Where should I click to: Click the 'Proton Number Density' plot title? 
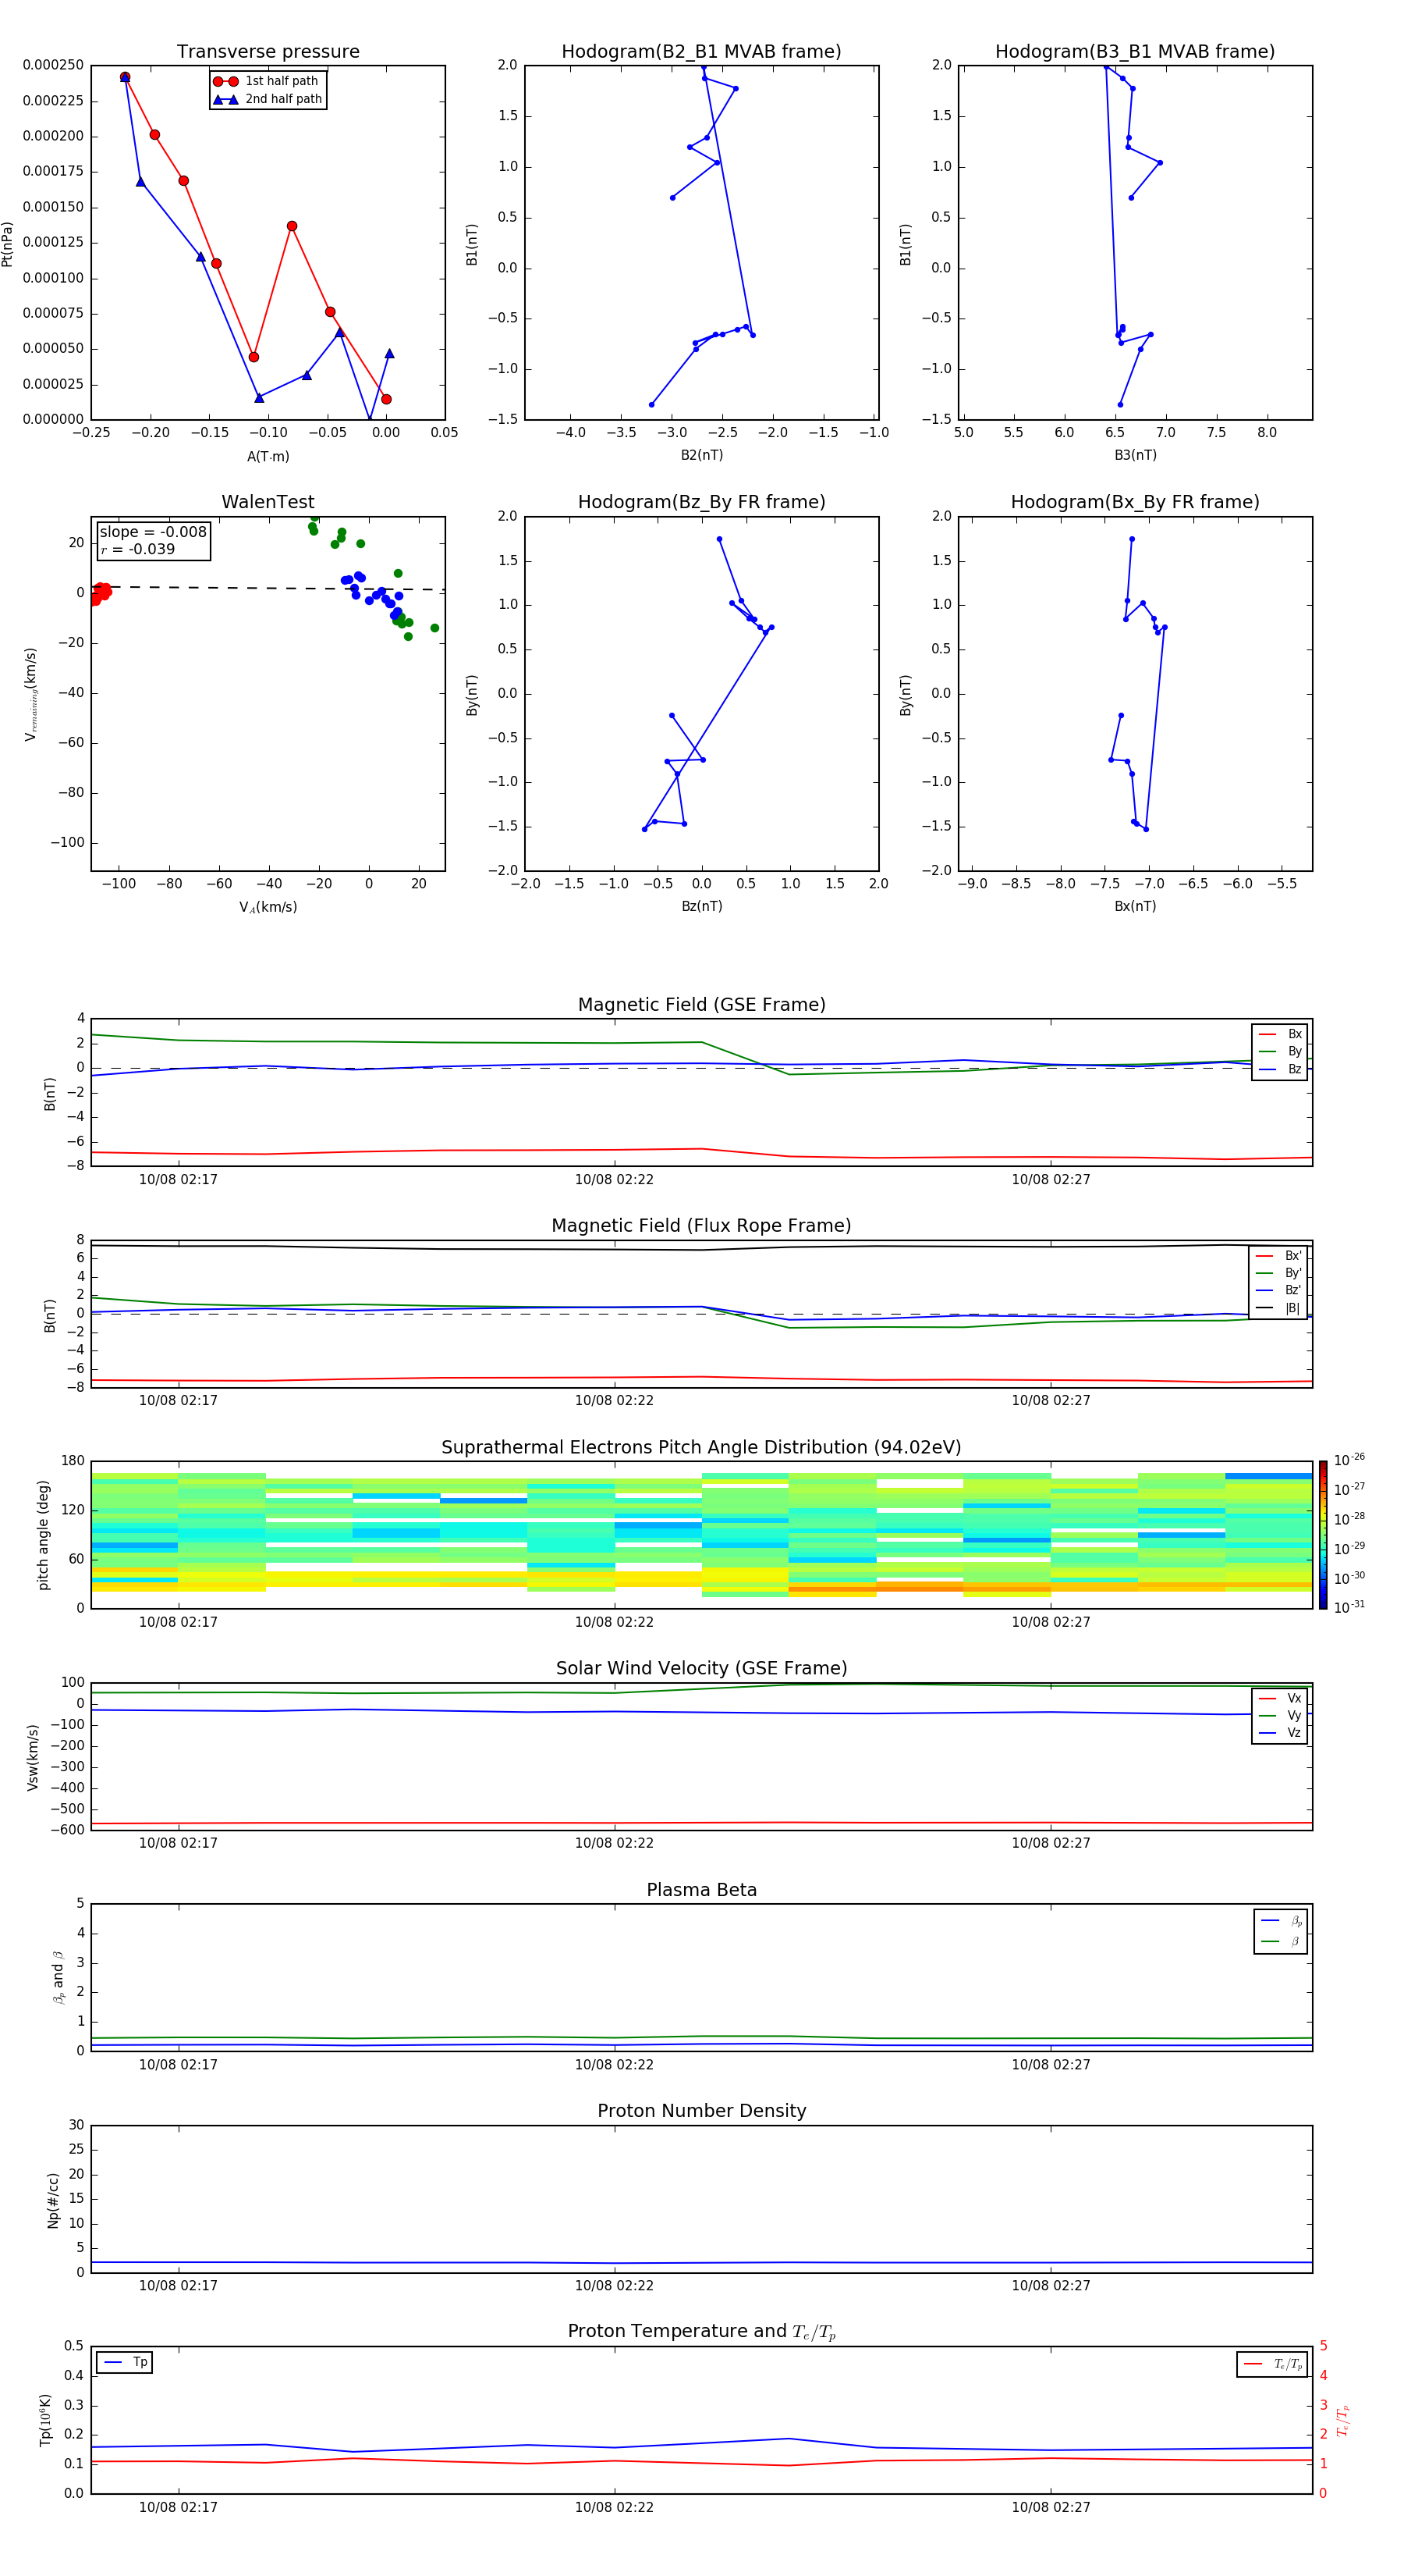701,2111
